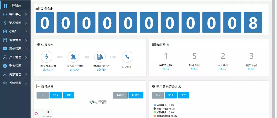This screenshot has height=118, width=277.
Task: Open the 话术管理 sidebar item
Action: (x=15, y=23)
